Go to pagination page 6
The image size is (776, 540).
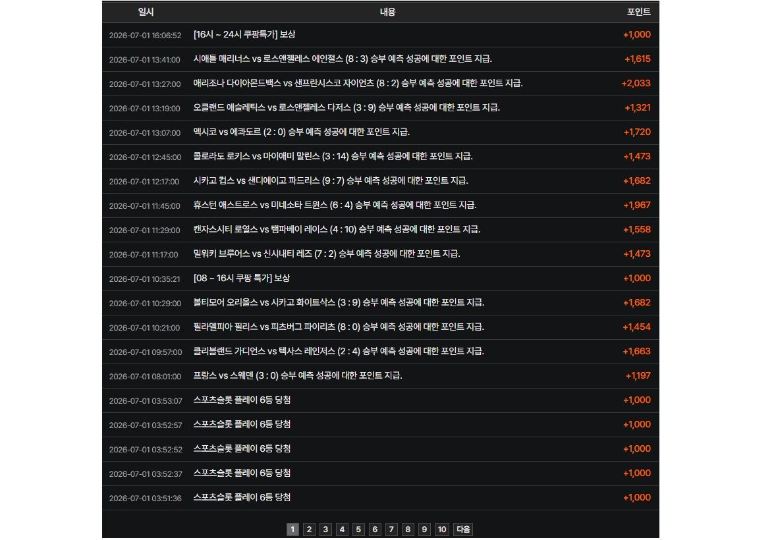[375, 529]
